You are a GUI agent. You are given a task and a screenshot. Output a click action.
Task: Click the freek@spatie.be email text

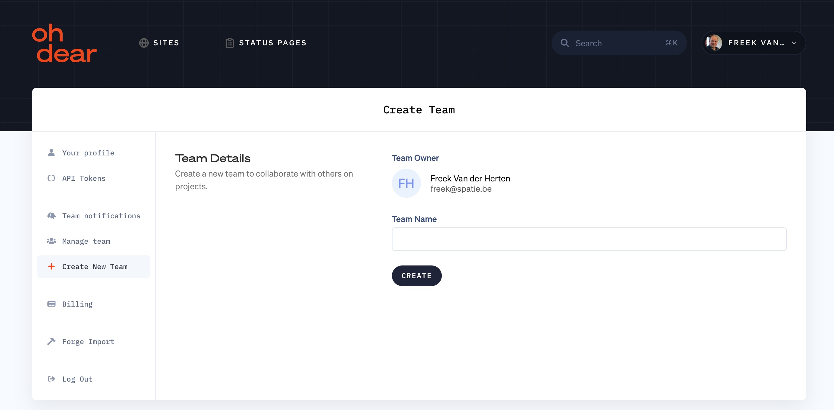click(461, 189)
